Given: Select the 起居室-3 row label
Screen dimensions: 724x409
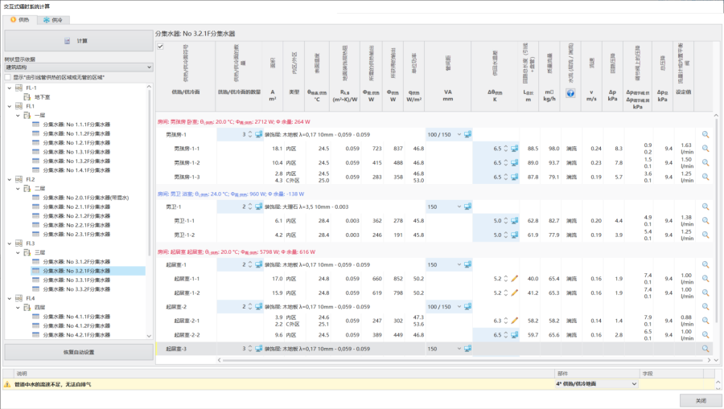Looking at the screenshot, I should [x=176, y=349].
